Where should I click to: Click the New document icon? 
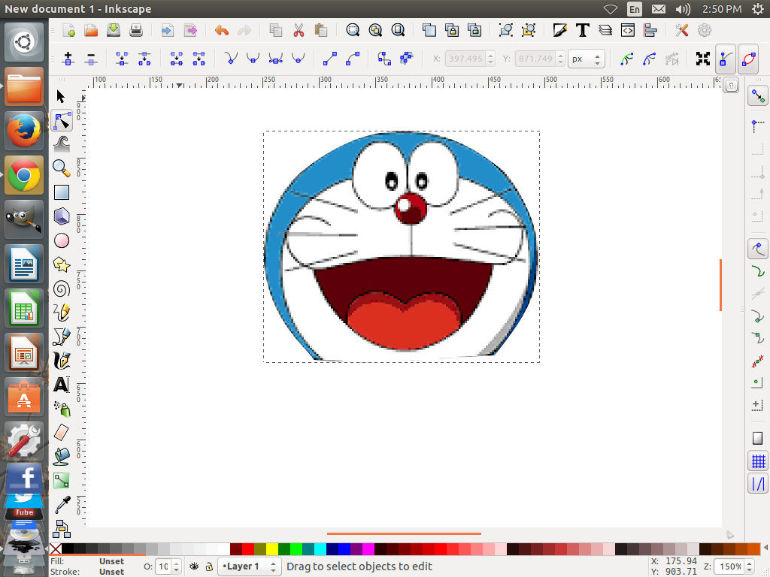tap(68, 30)
